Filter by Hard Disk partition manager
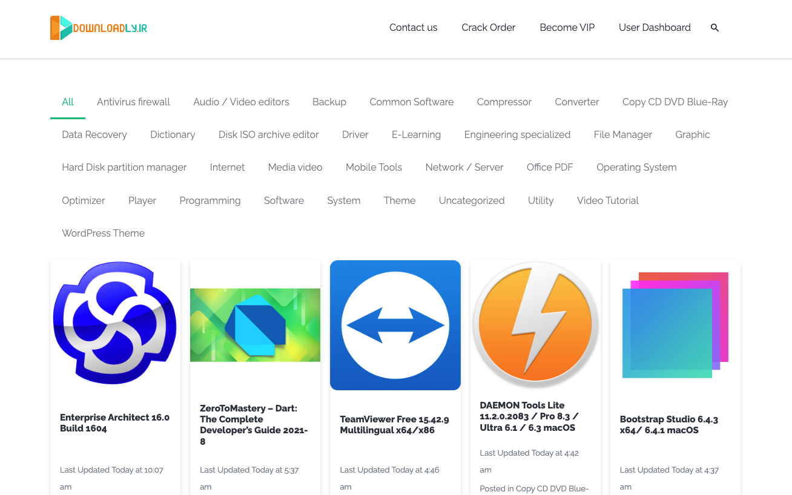 (124, 167)
